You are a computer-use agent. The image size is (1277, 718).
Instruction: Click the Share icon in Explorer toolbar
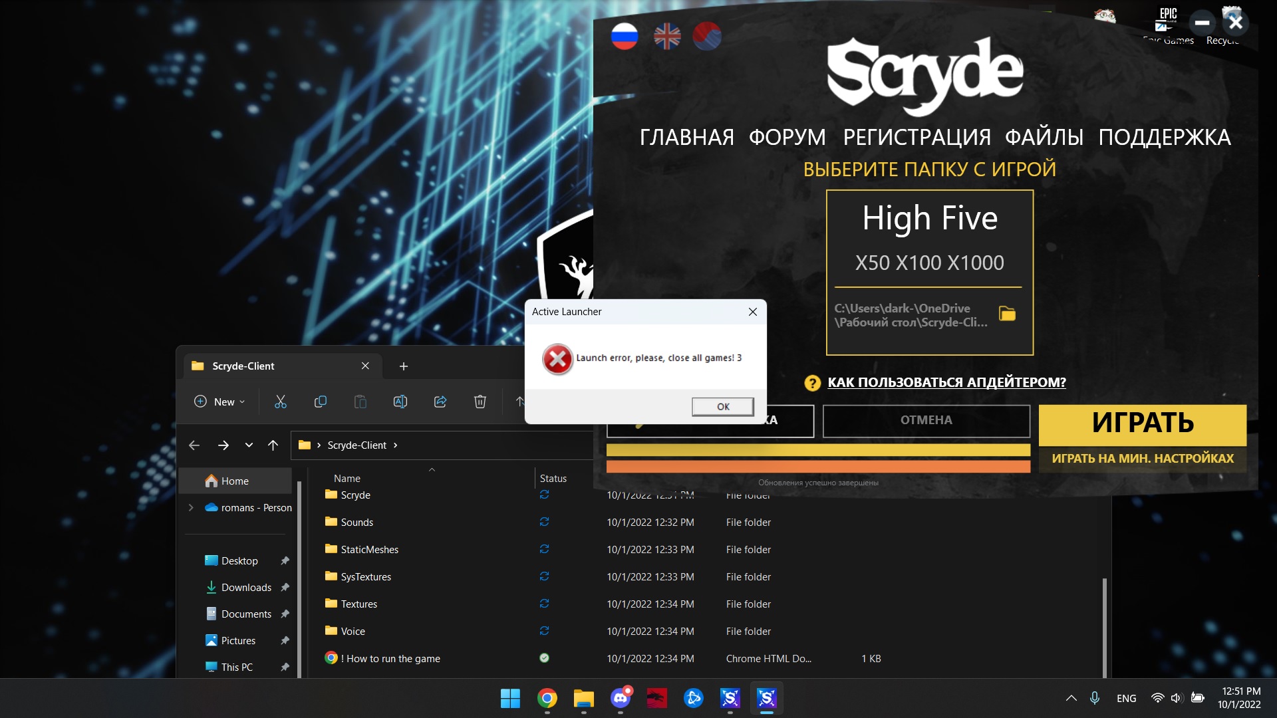click(x=440, y=402)
